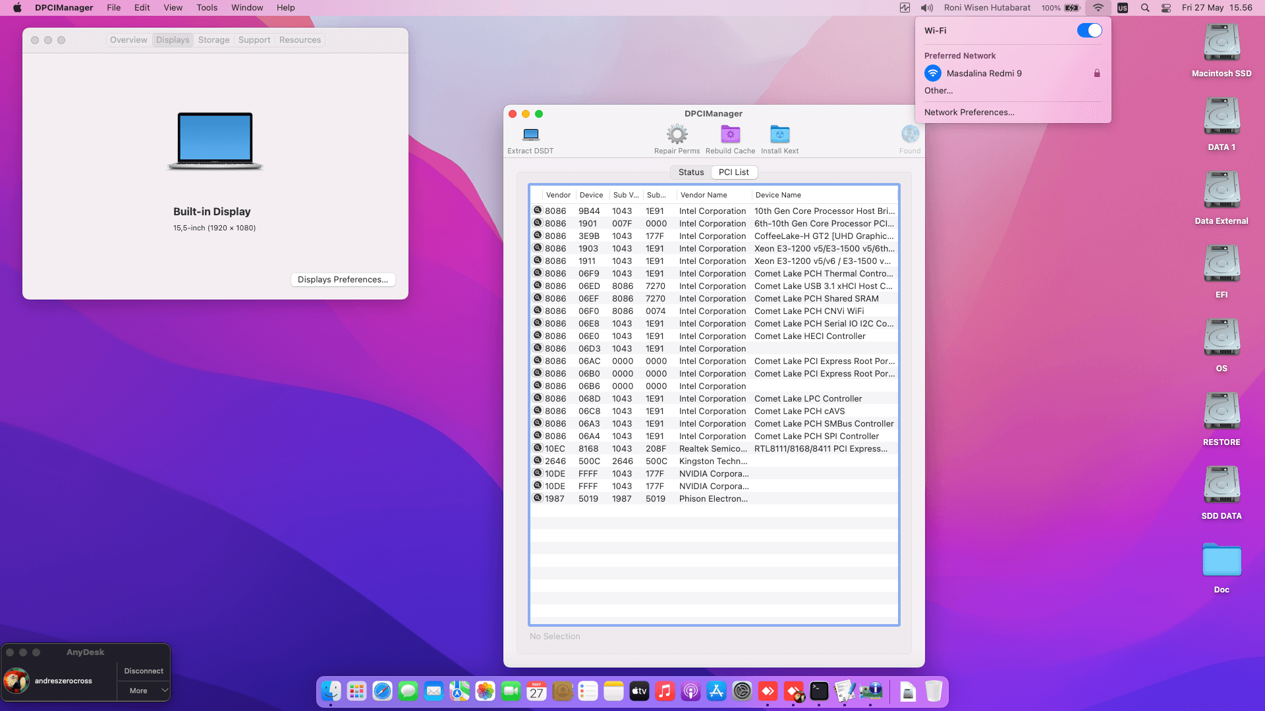The image size is (1265, 711).
Task: Open the Trash in the dock
Action: coord(934,691)
